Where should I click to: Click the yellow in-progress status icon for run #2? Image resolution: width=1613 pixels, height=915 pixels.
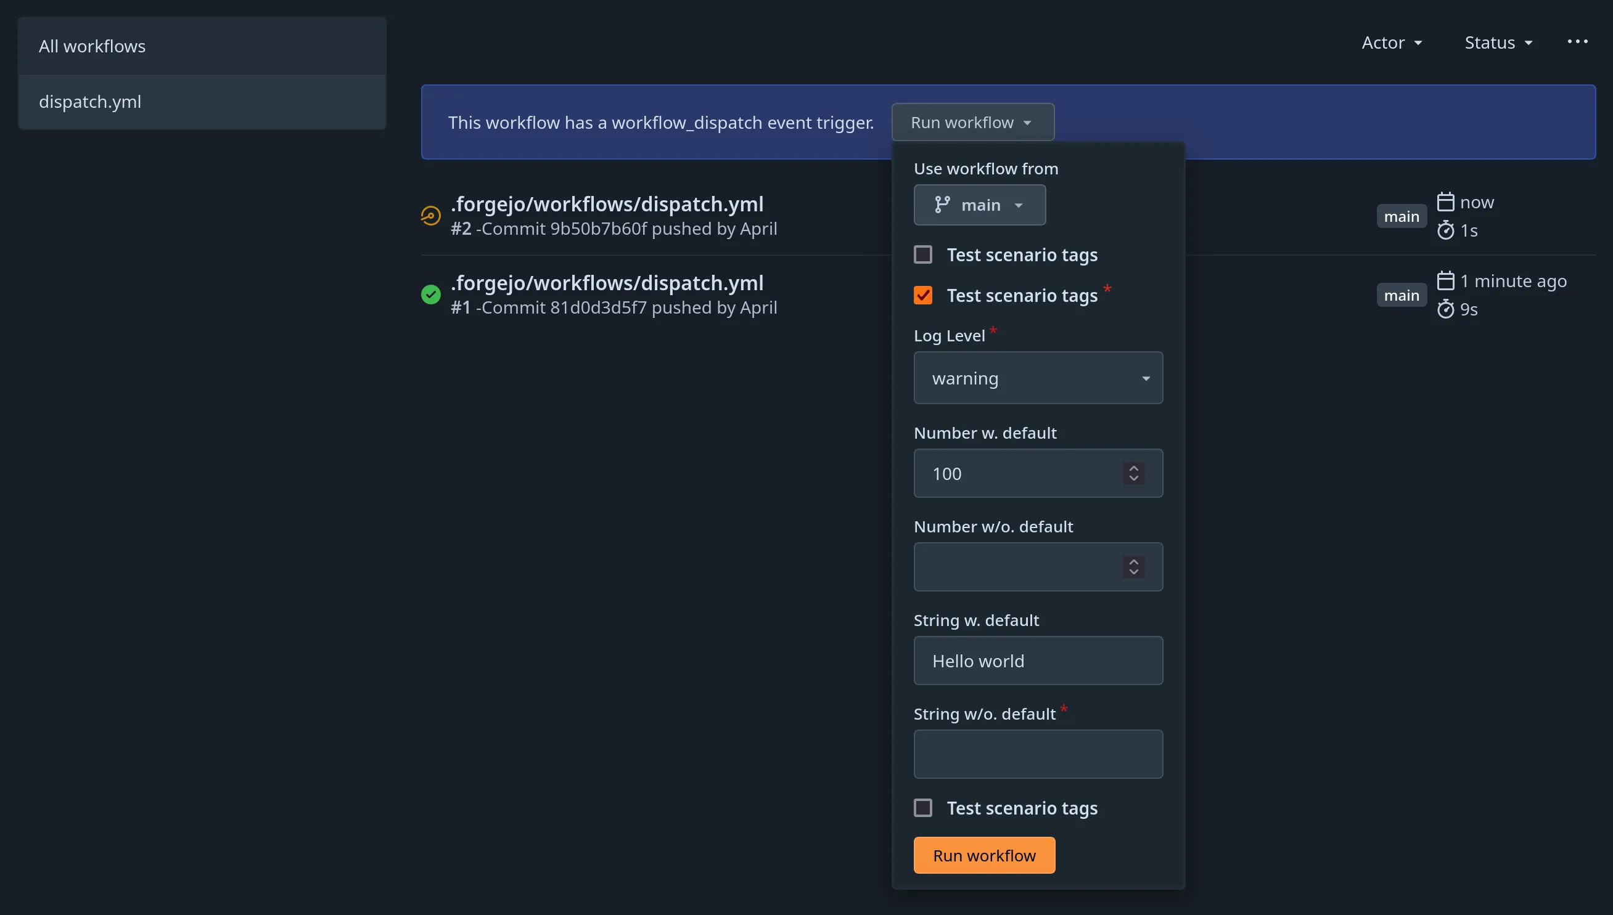click(x=430, y=215)
